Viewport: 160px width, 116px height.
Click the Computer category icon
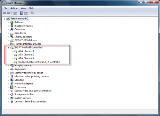tap(12, 29)
